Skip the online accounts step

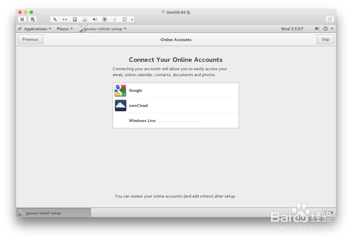tap(326, 39)
